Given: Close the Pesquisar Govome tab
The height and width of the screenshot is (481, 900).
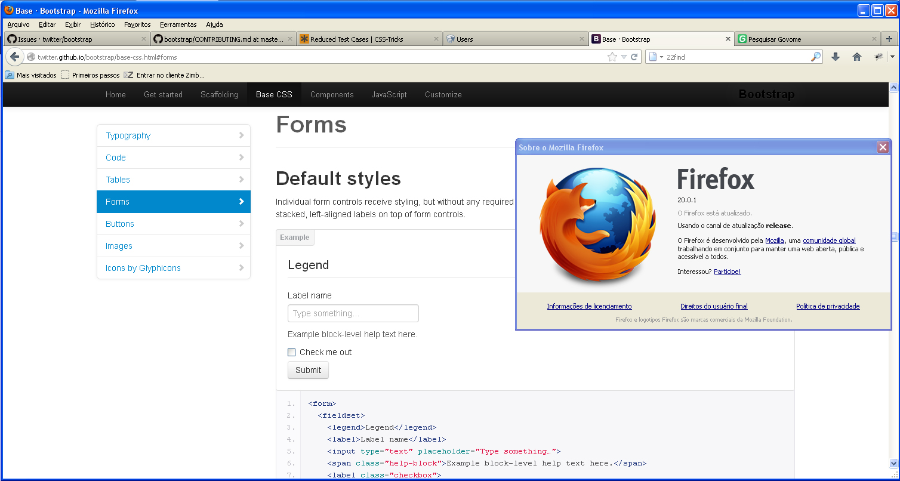Looking at the screenshot, I should pyautogui.click(x=874, y=39).
